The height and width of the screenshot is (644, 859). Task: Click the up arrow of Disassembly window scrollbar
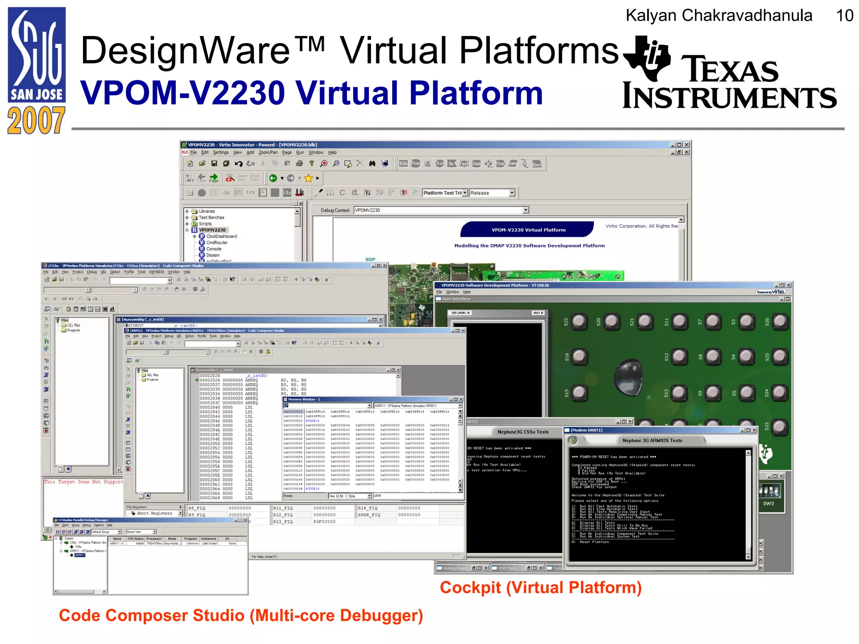coord(398,376)
